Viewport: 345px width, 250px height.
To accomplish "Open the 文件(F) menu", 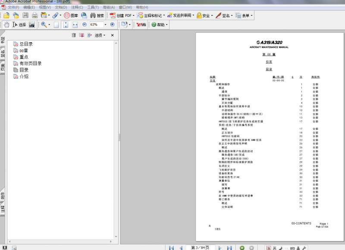I will (13, 7).
